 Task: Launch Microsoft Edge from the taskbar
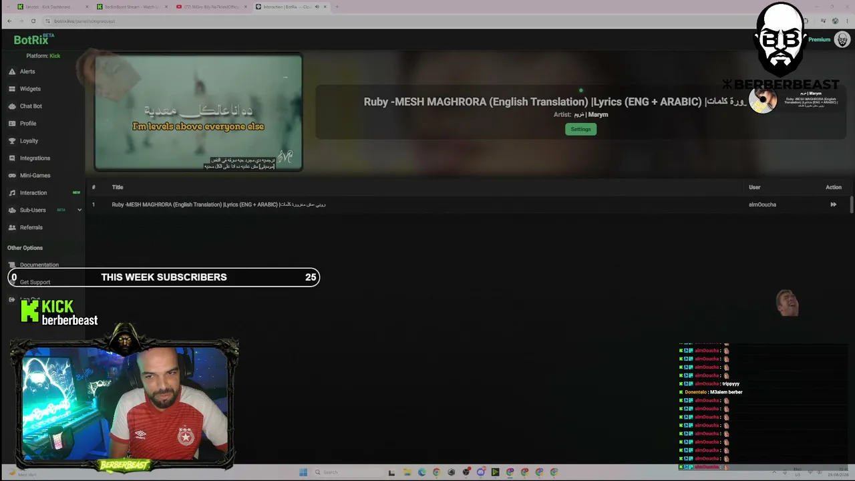(x=421, y=472)
